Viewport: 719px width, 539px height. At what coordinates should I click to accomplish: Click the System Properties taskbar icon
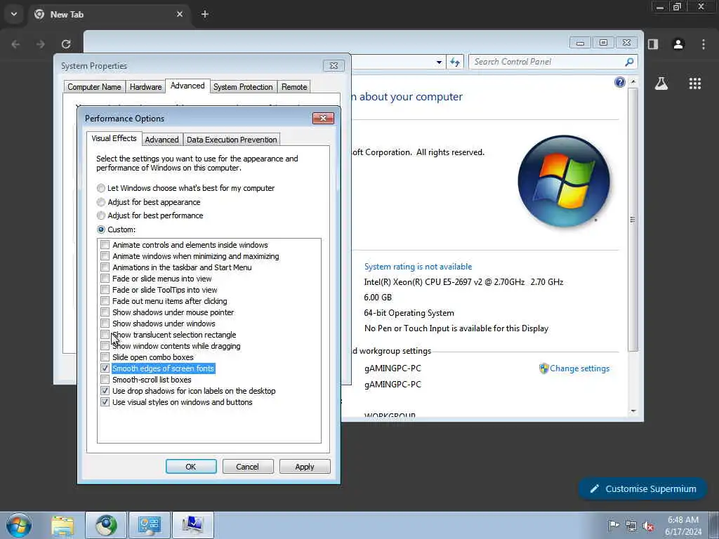pyautogui.click(x=192, y=525)
